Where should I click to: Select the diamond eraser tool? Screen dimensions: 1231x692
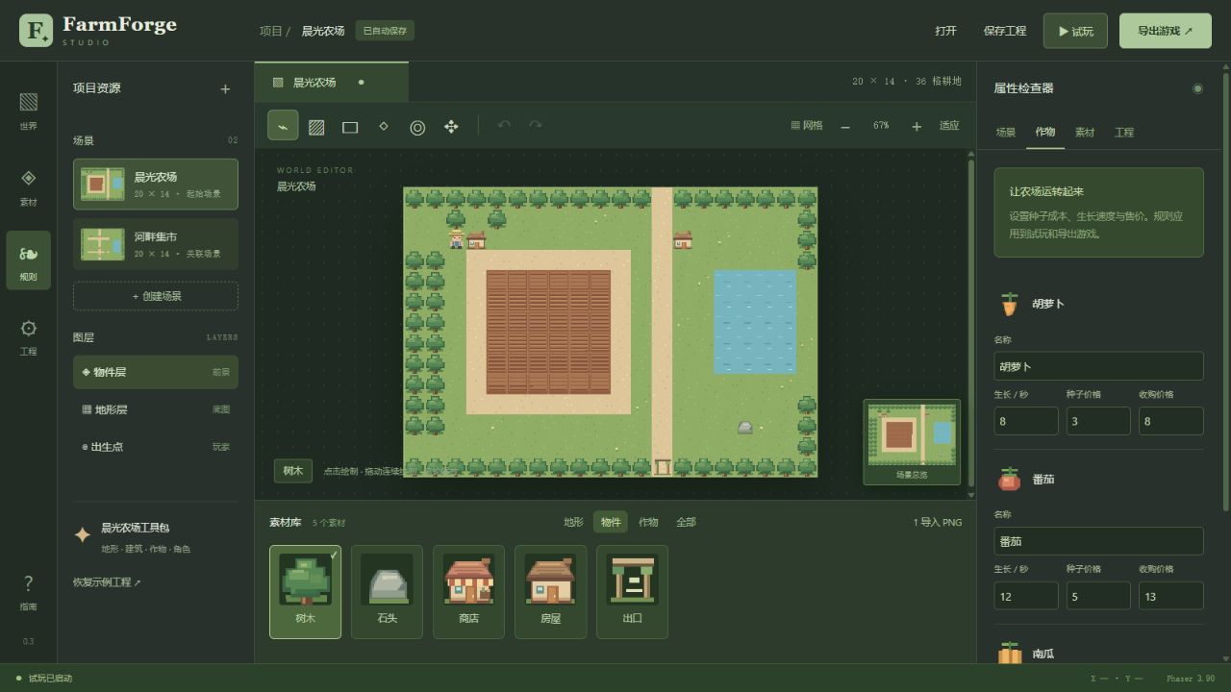point(384,127)
